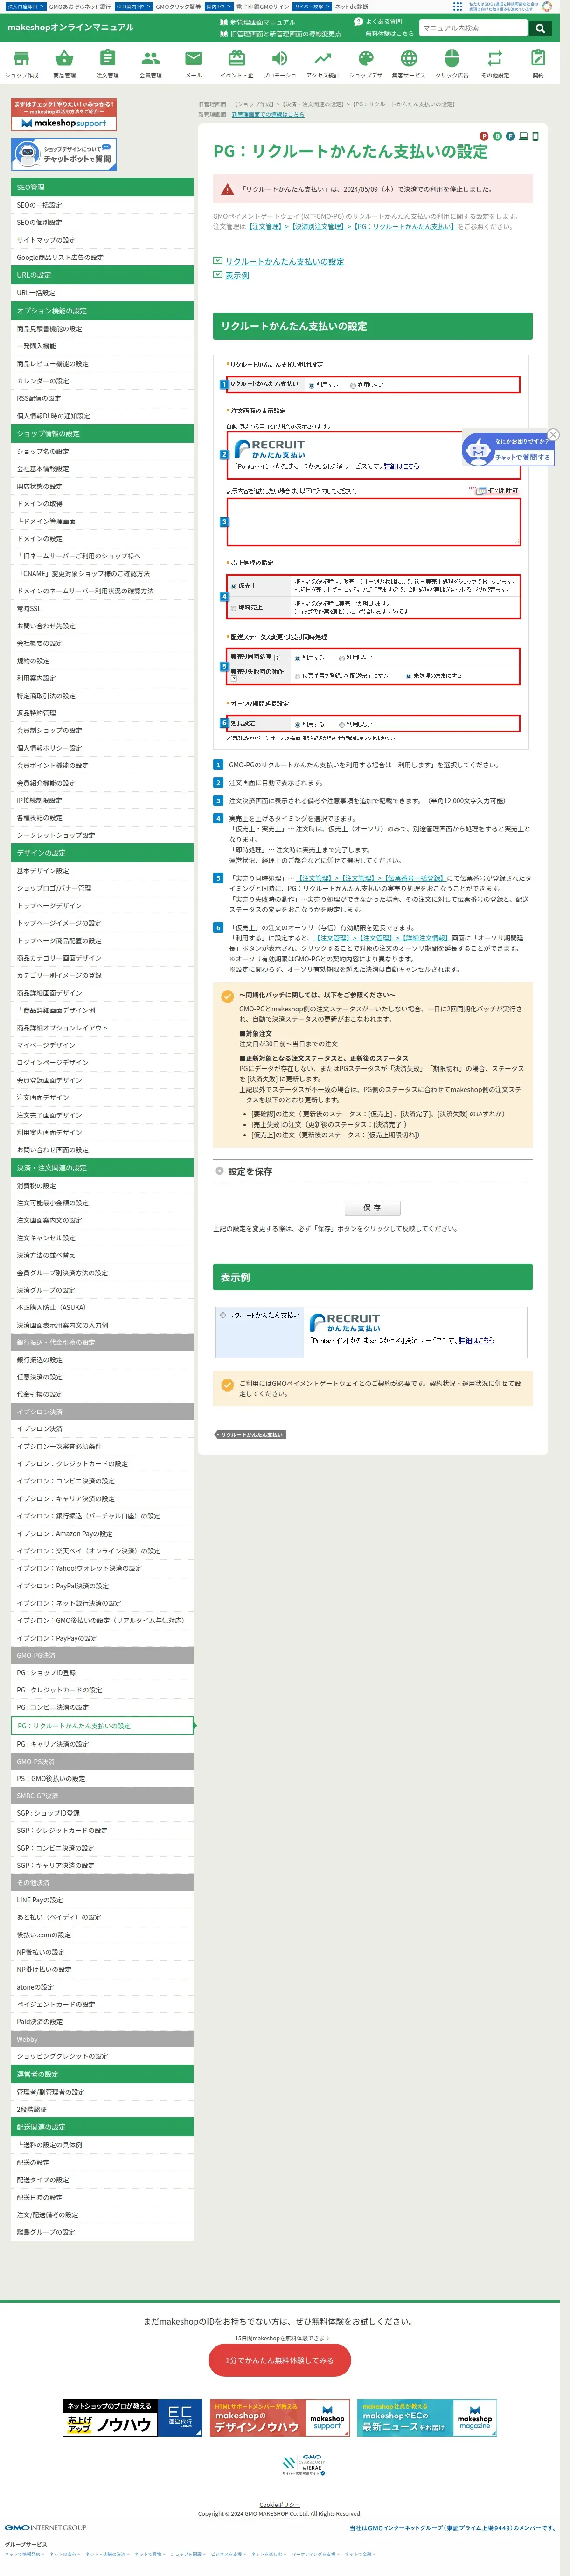Click the red P plan badge
This screenshot has height=2576, width=570.
pos(484,136)
